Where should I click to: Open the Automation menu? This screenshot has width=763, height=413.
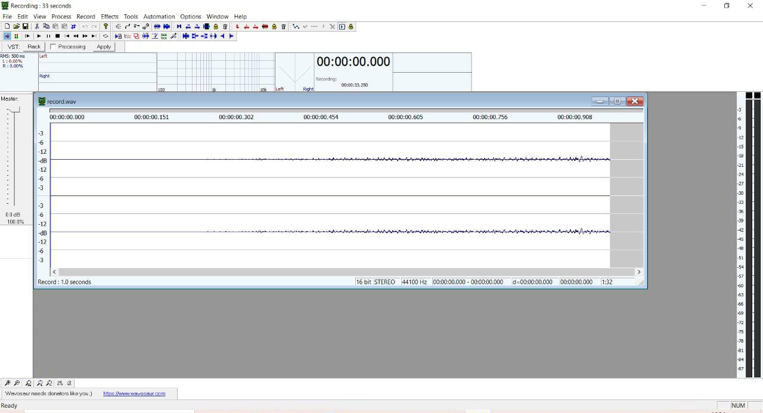point(159,17)
